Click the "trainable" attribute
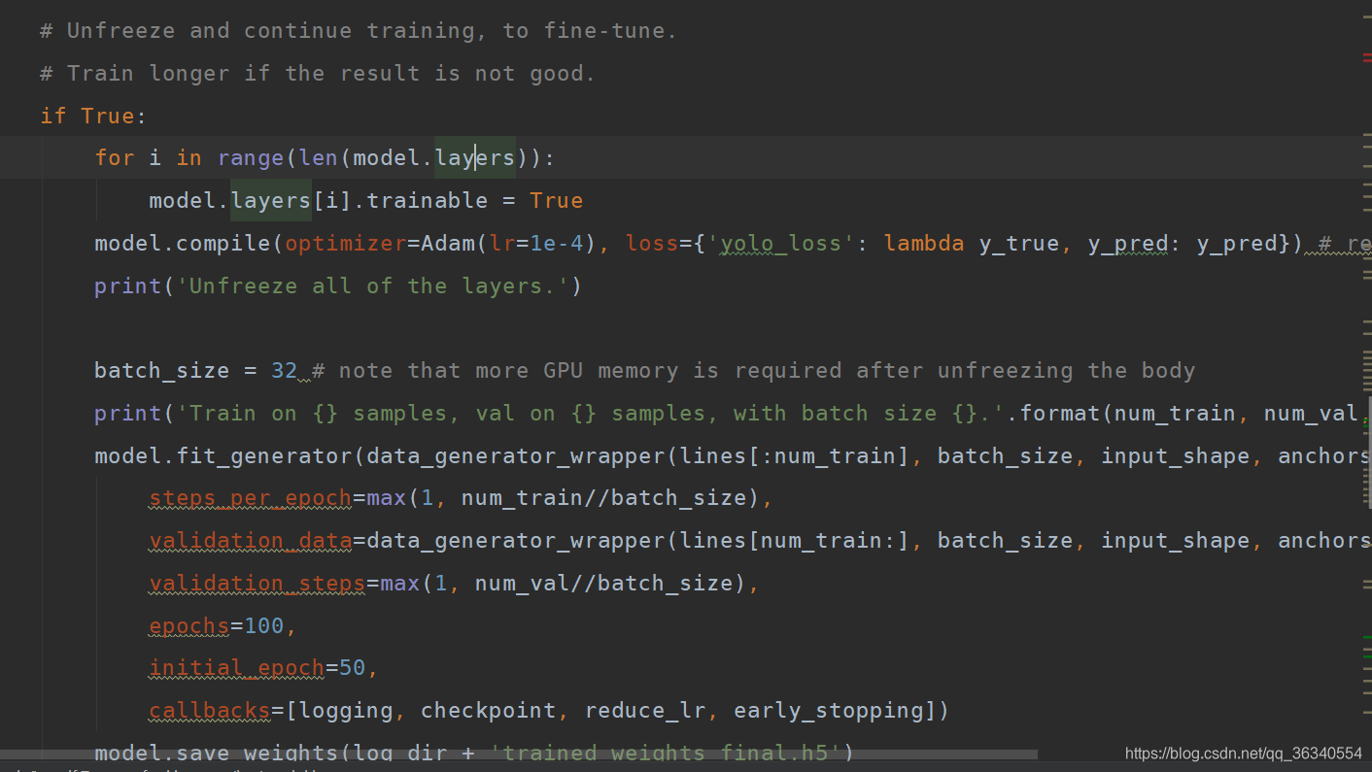Screen dimensions: 1372x772 pos(428,200)
